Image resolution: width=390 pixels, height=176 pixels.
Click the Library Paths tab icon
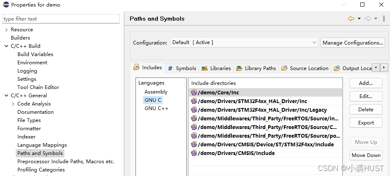point(239,68)
